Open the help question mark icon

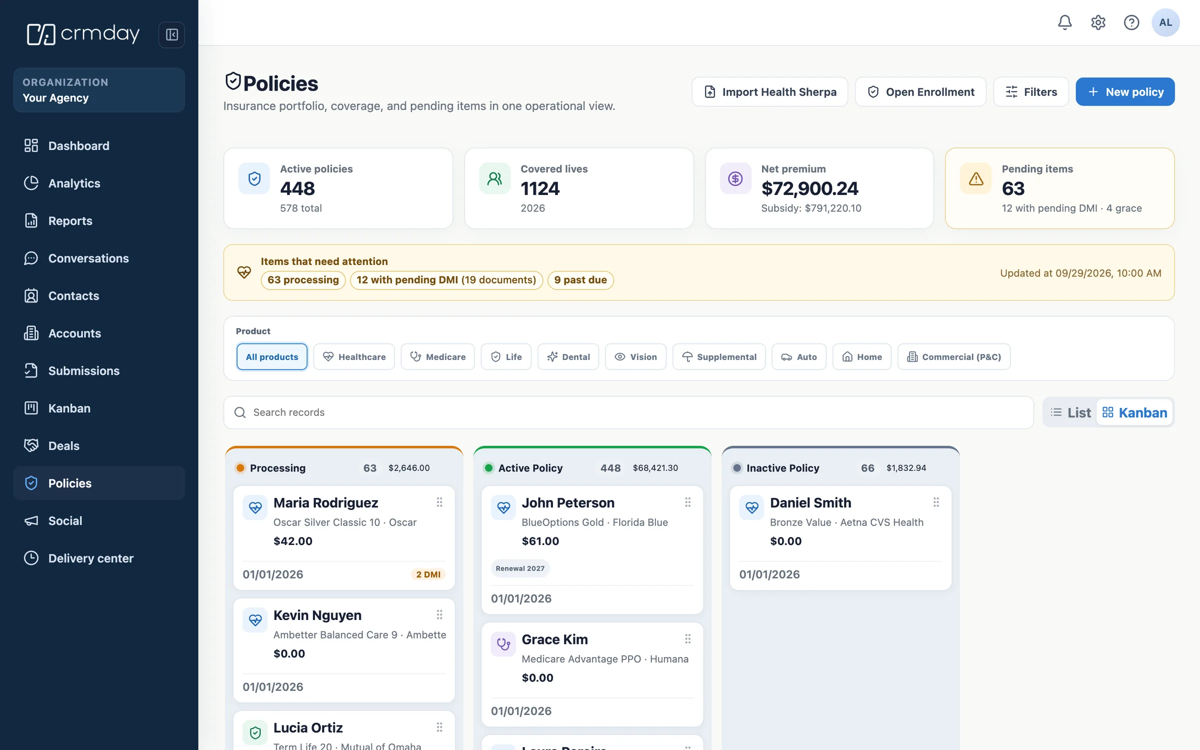pos(1131,22)
